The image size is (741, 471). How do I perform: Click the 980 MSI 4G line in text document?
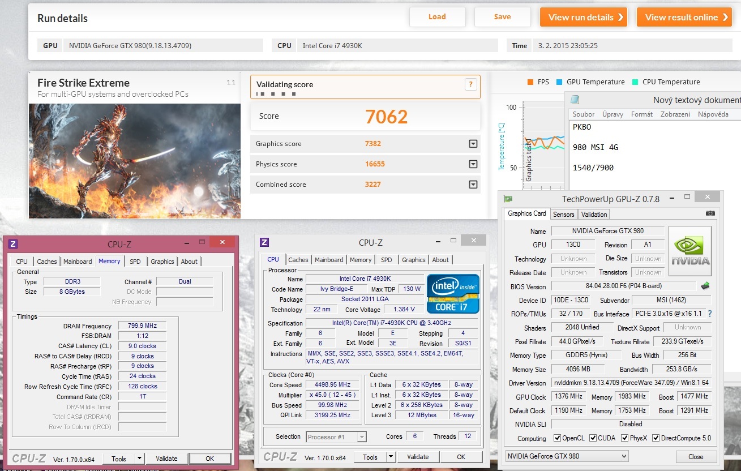(x=596, y=147)
